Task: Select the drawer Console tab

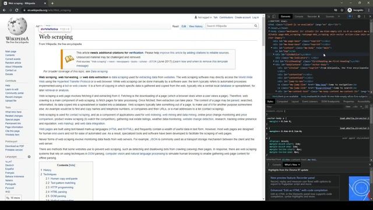Action: 277,164
